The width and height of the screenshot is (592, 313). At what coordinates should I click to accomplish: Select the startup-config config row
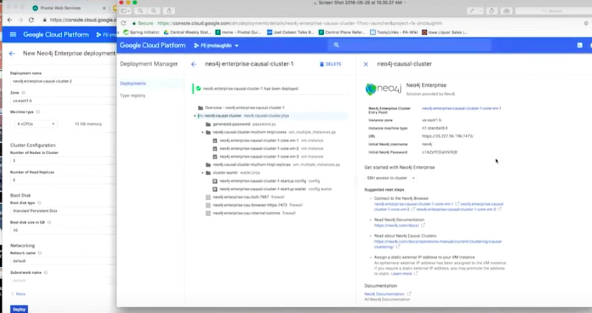coord(270,181)
